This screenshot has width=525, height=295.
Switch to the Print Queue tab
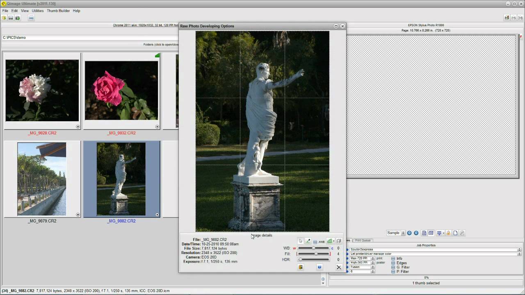(363, 241)
